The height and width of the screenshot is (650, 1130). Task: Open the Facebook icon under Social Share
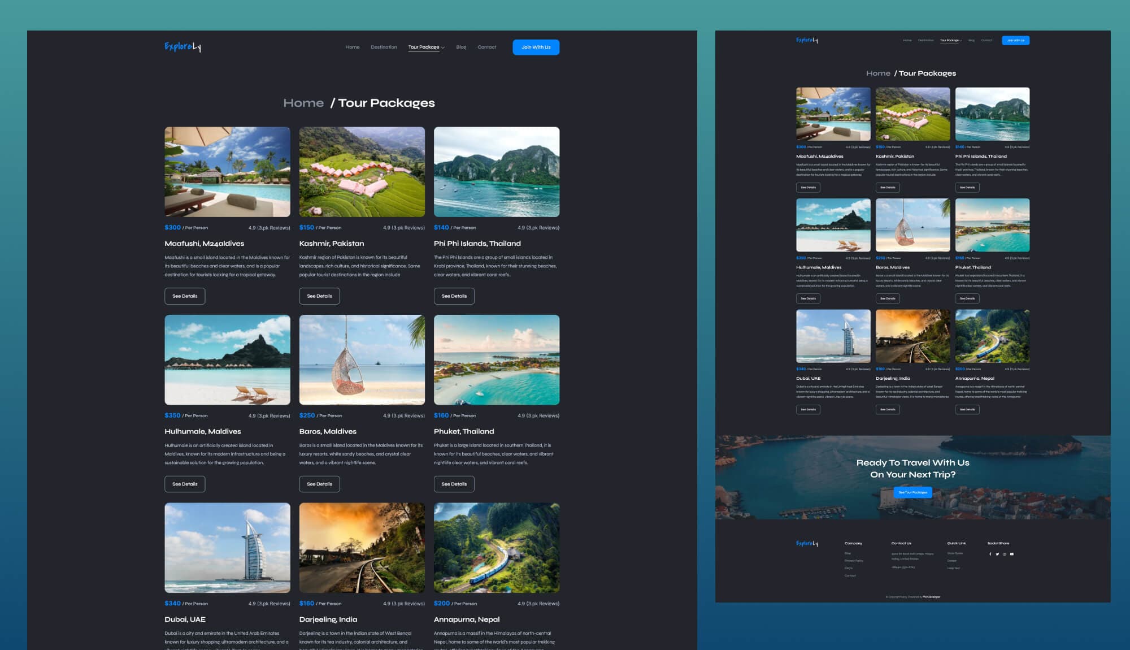pos(990,554)
